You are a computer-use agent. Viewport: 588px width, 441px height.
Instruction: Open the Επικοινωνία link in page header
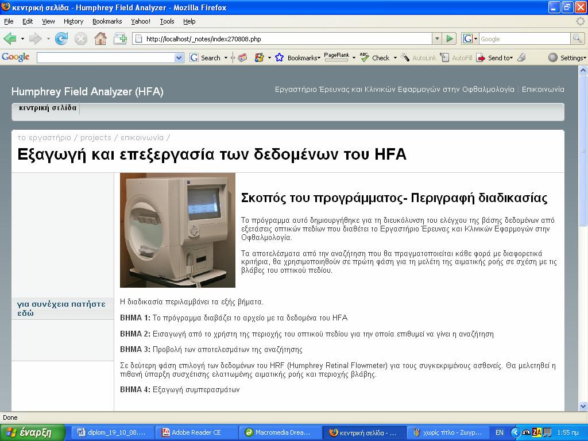543,90
